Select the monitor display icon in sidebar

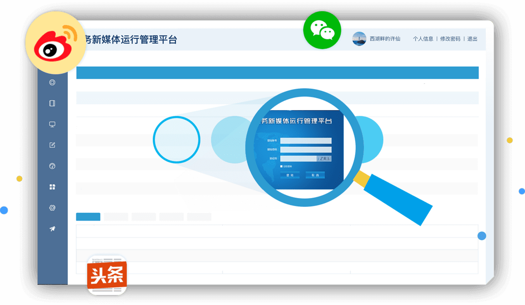52,124
